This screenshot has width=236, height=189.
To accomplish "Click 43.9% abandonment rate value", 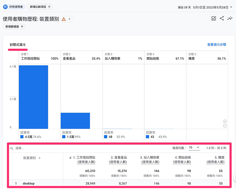I will pos(162,137).
